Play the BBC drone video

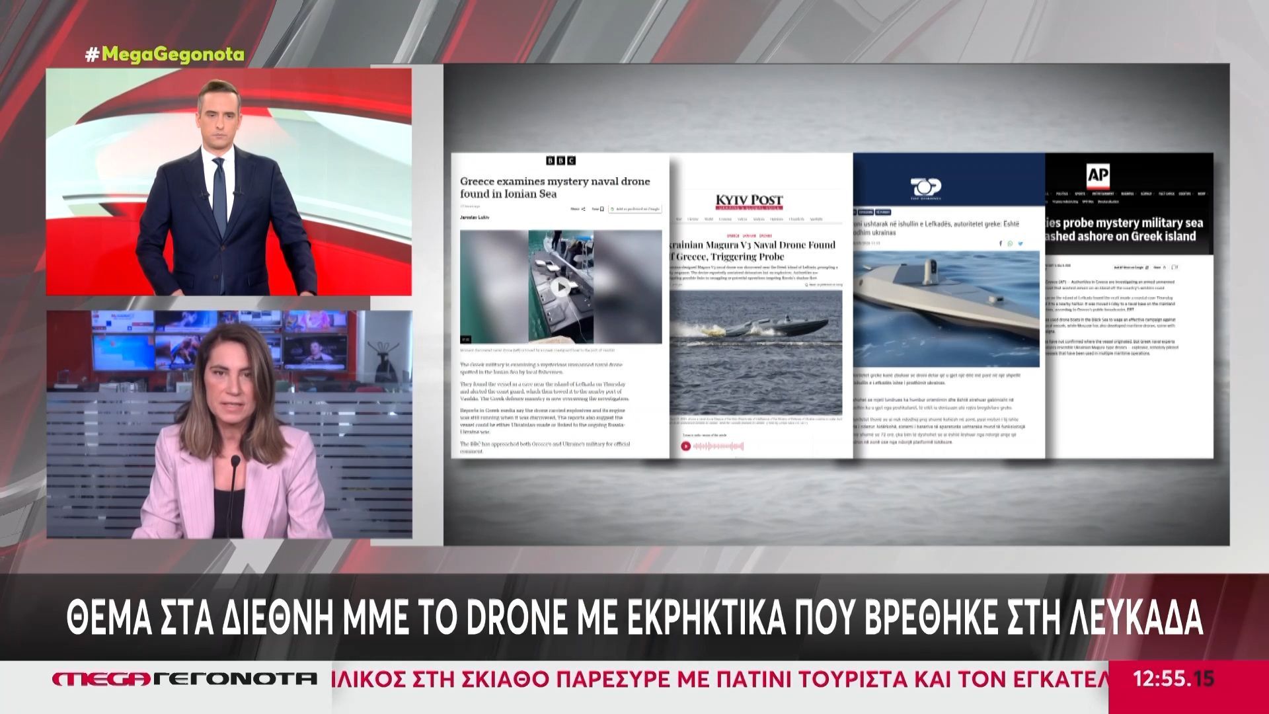[560, 287]
